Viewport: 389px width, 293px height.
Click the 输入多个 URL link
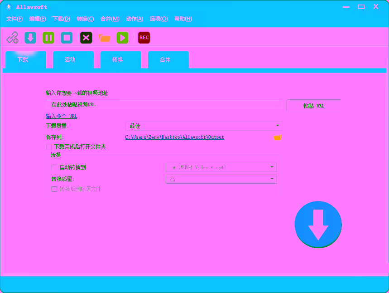62,116
